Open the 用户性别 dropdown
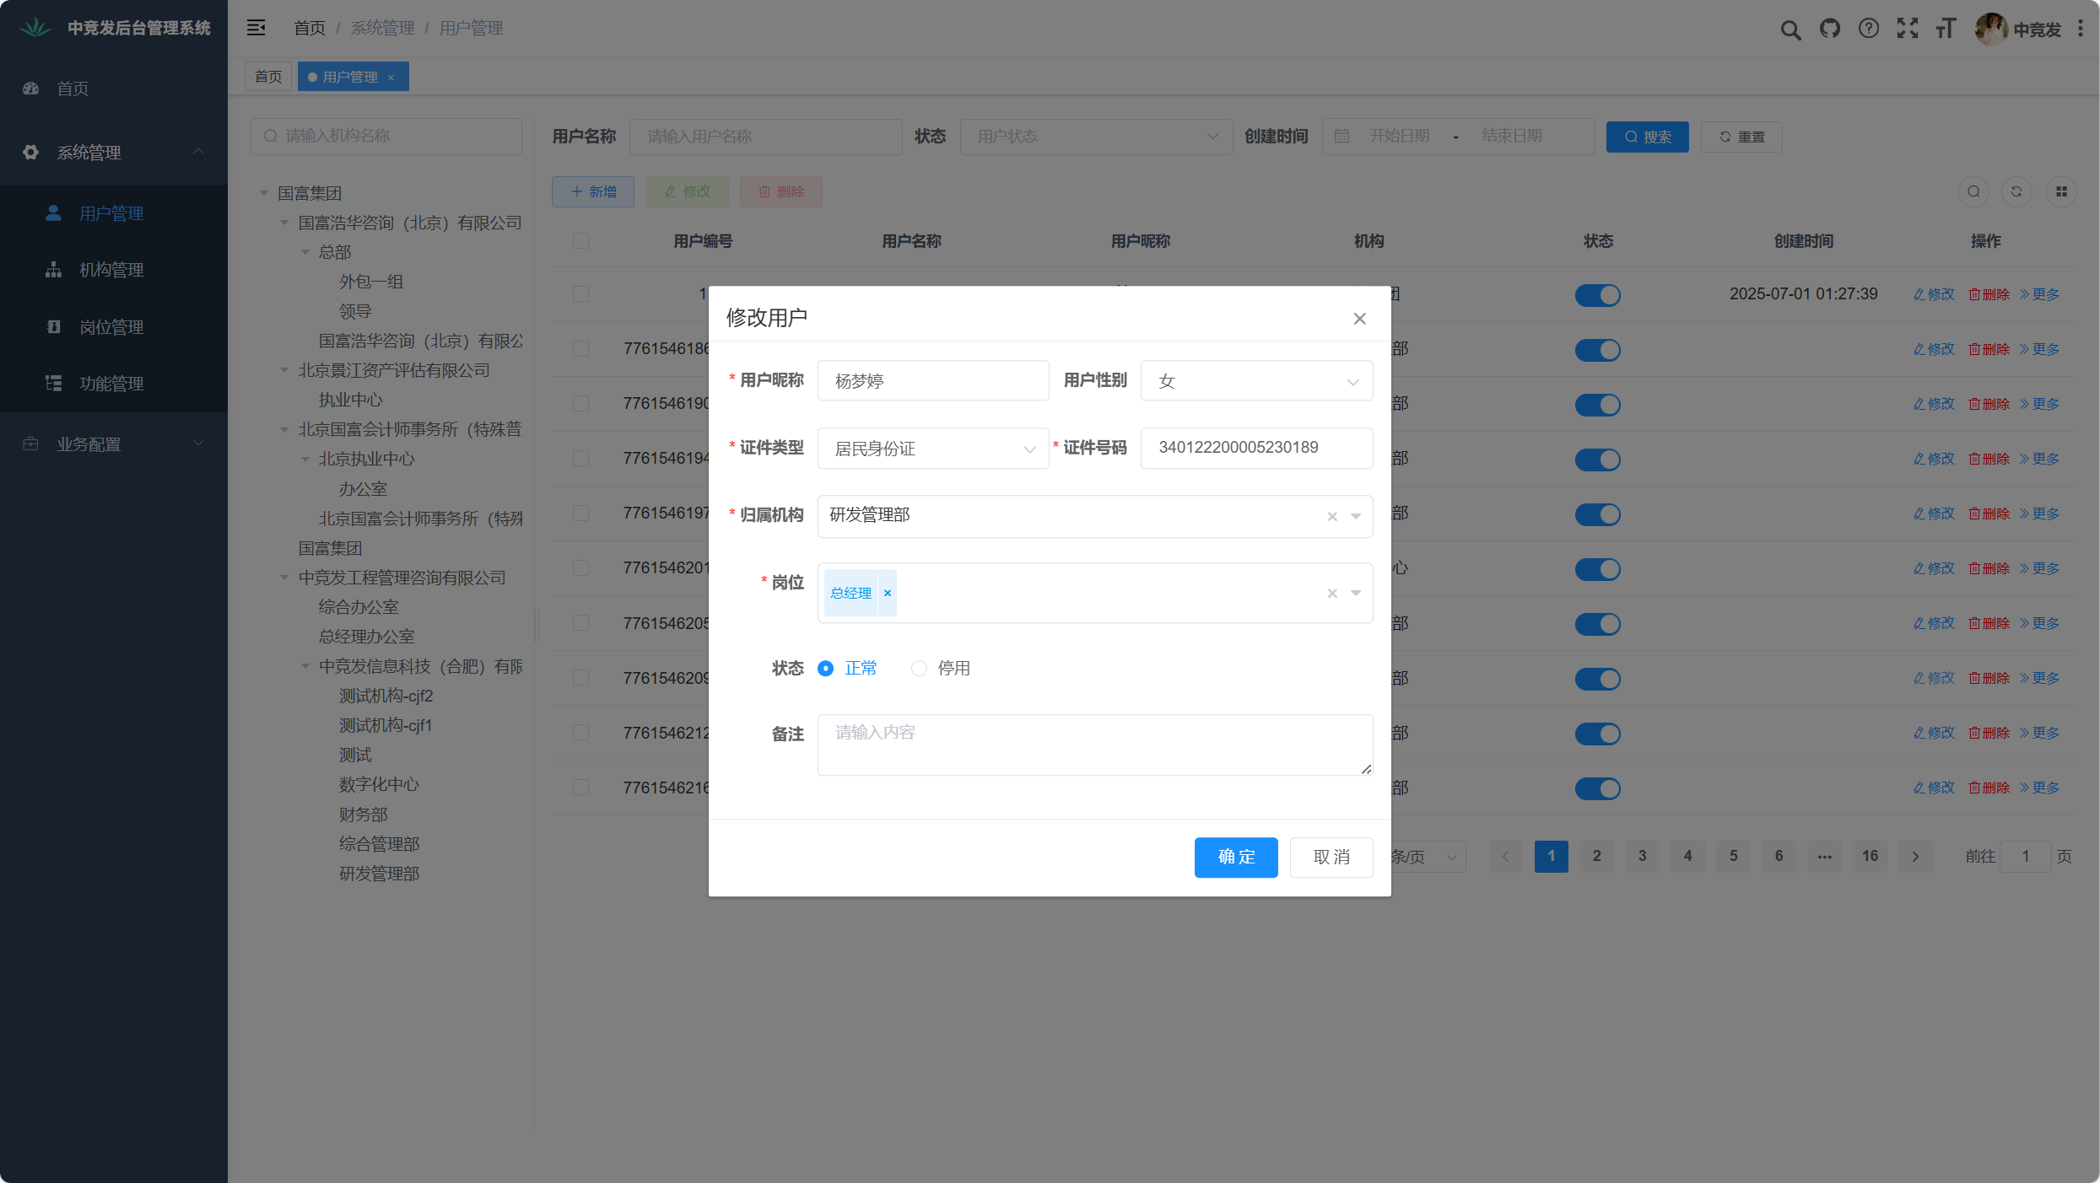The width and height of the screenshot is (2100, 1183). 1255,381
